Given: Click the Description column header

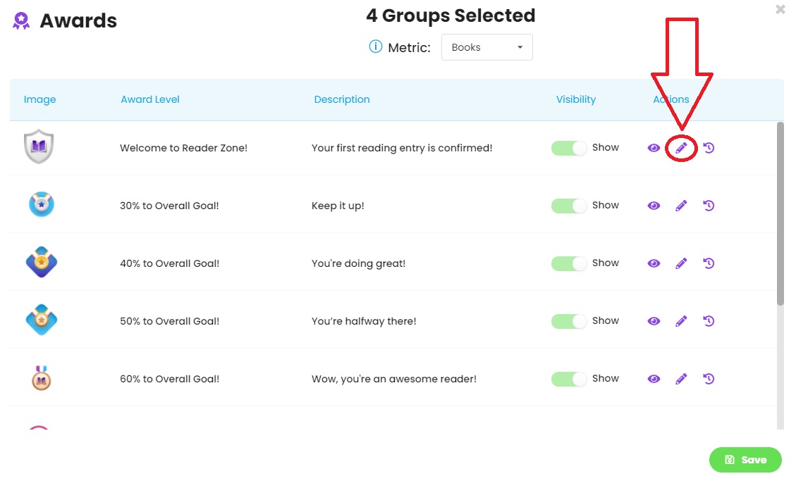Looking at the screenshot, I should click(x=342, y=99).
